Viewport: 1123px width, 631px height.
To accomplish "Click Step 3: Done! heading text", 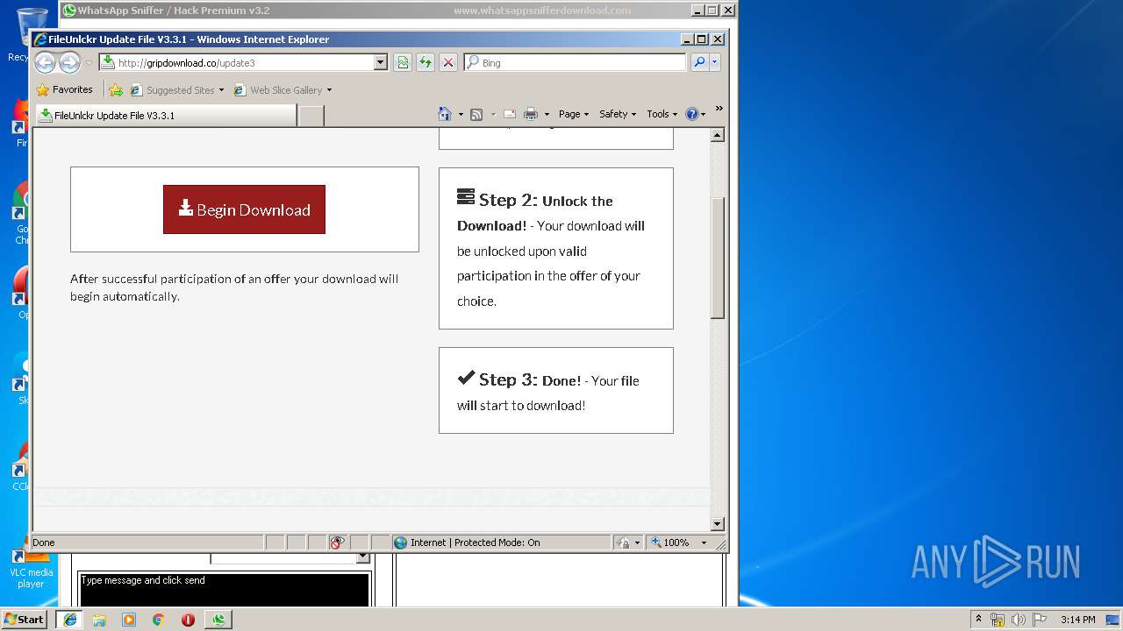I will tap(519, 379).
